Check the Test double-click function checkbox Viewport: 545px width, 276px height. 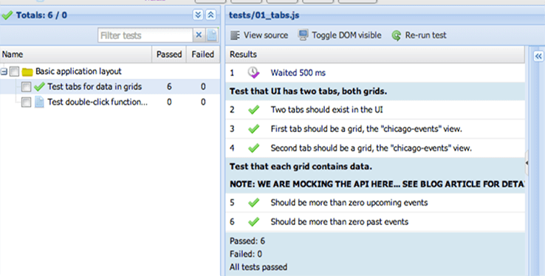click(26, 102)
